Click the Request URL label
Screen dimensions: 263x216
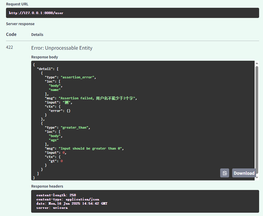(x=17, y=4)
